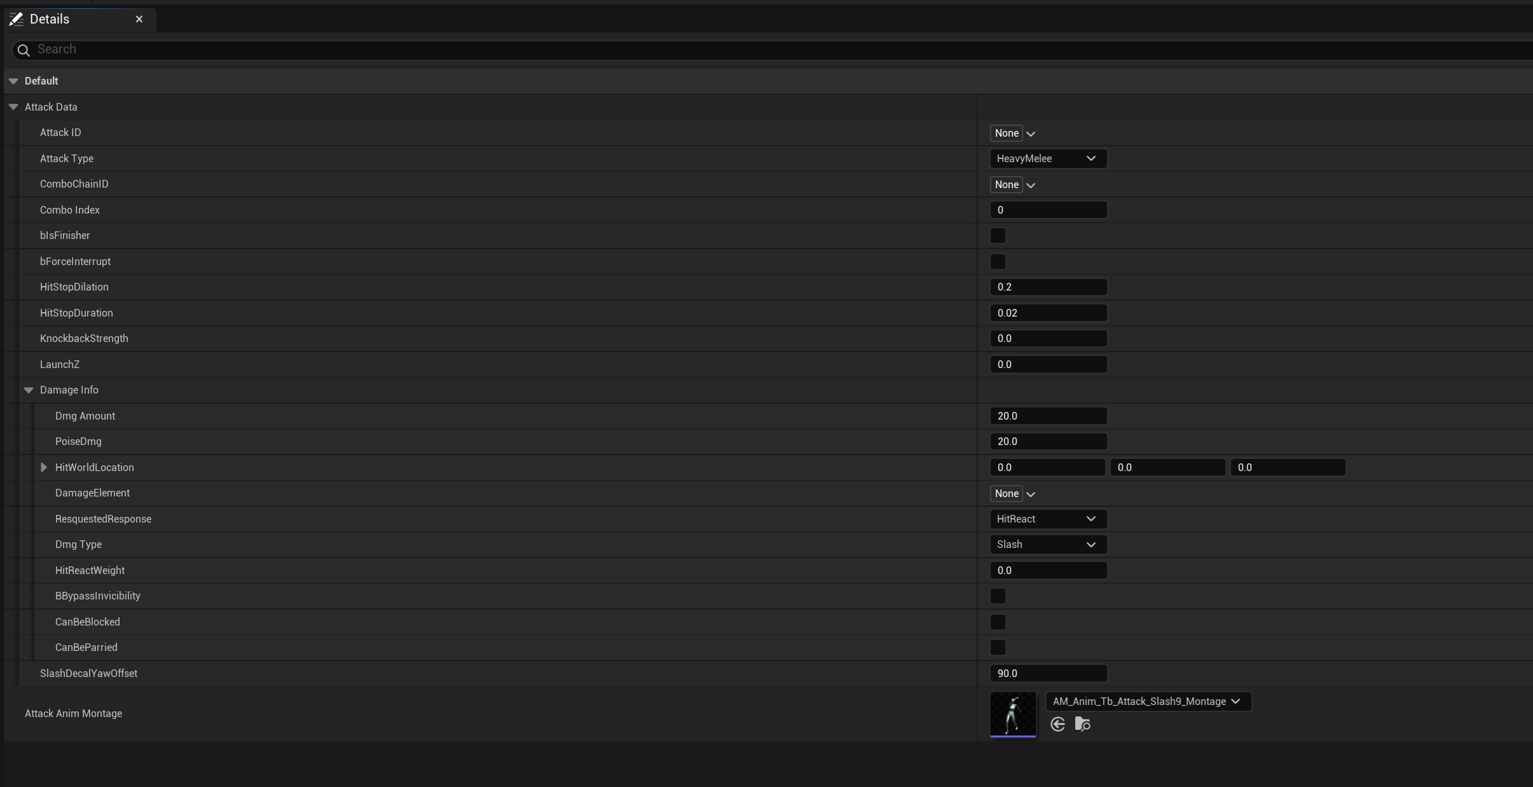The image size is (1533, 787).
Task: Check the CanBeBlocked option
Action: [x=996, y=622]
